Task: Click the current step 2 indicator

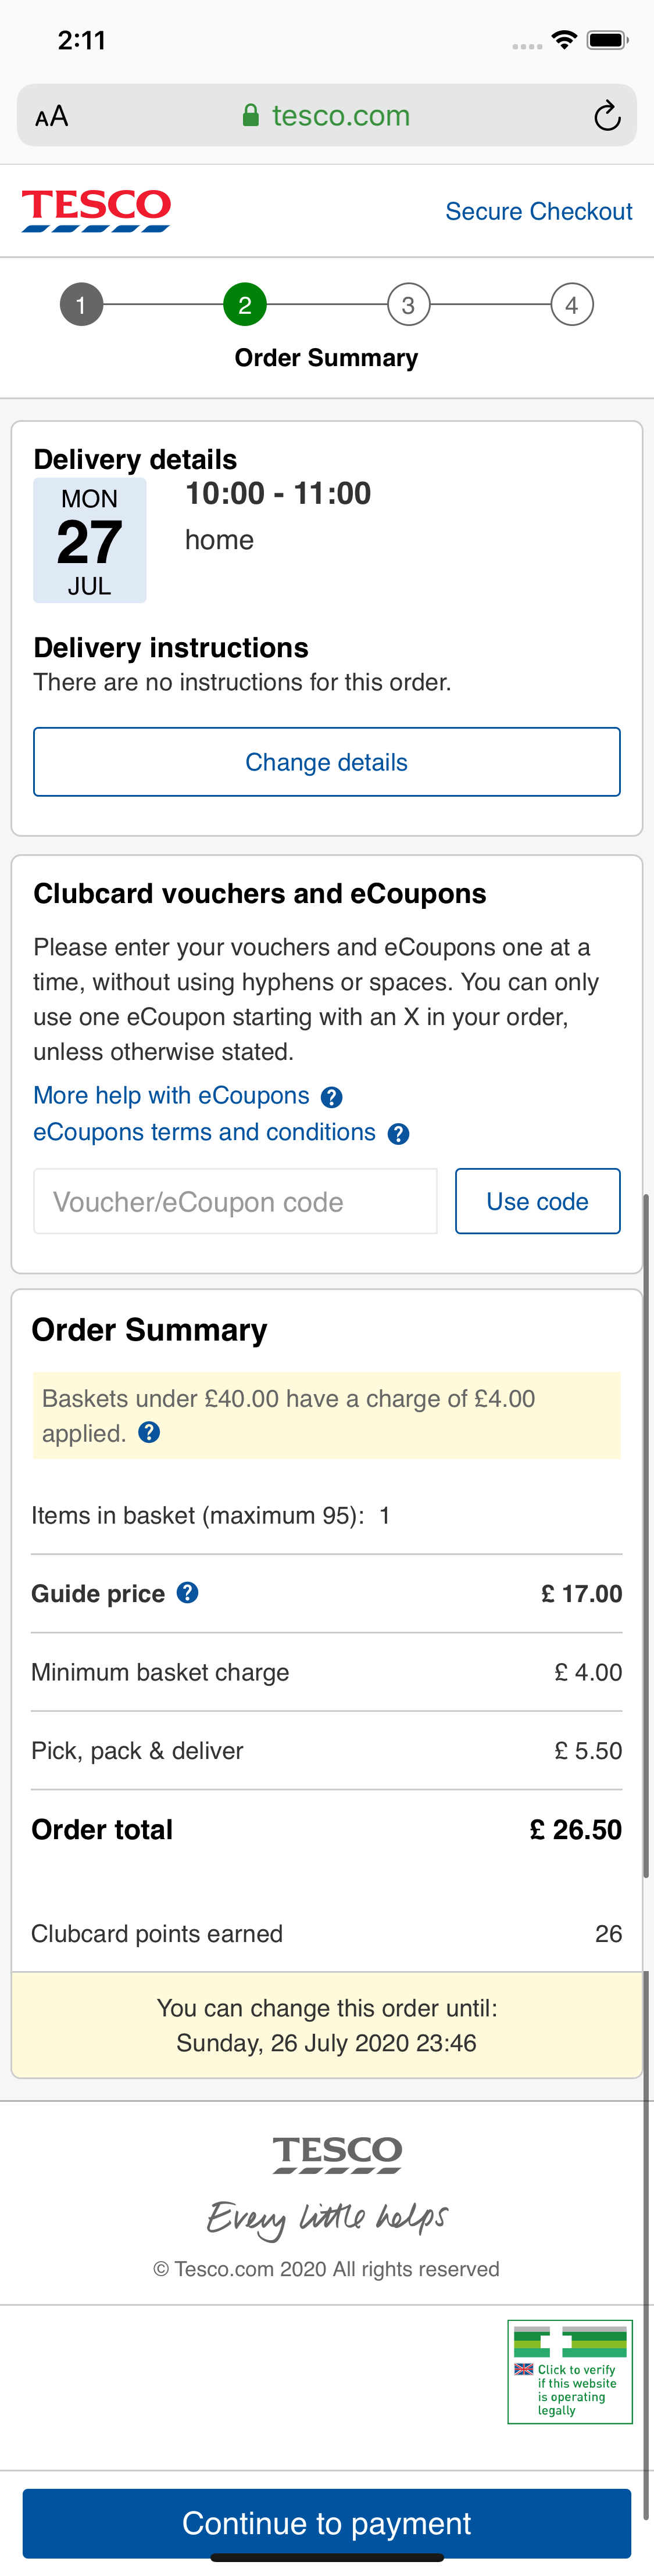Action: pyautogui.click(x=245, y=305)
